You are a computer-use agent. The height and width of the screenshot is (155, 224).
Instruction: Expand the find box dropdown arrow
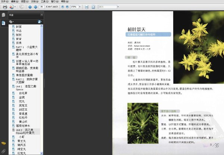coord(118,7)
